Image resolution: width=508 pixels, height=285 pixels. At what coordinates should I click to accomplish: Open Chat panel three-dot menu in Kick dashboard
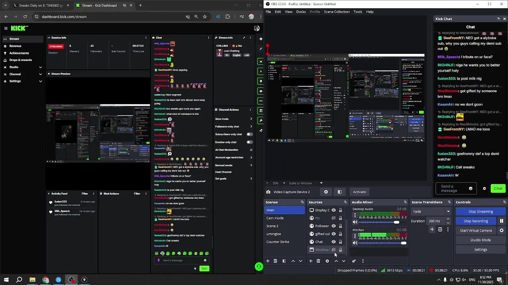[x=209, y=38]
